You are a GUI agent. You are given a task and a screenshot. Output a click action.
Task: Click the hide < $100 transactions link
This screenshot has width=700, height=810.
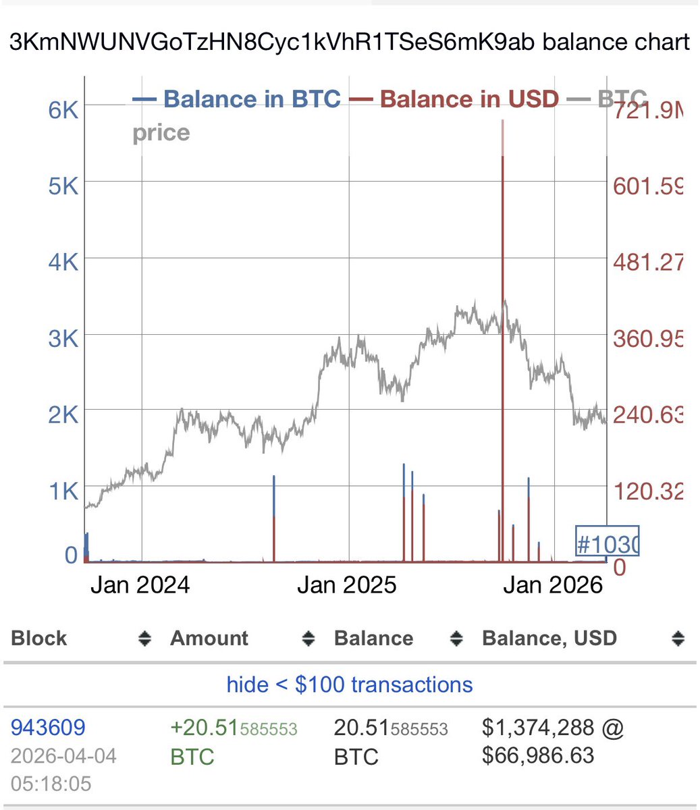[x=350, y=684]
